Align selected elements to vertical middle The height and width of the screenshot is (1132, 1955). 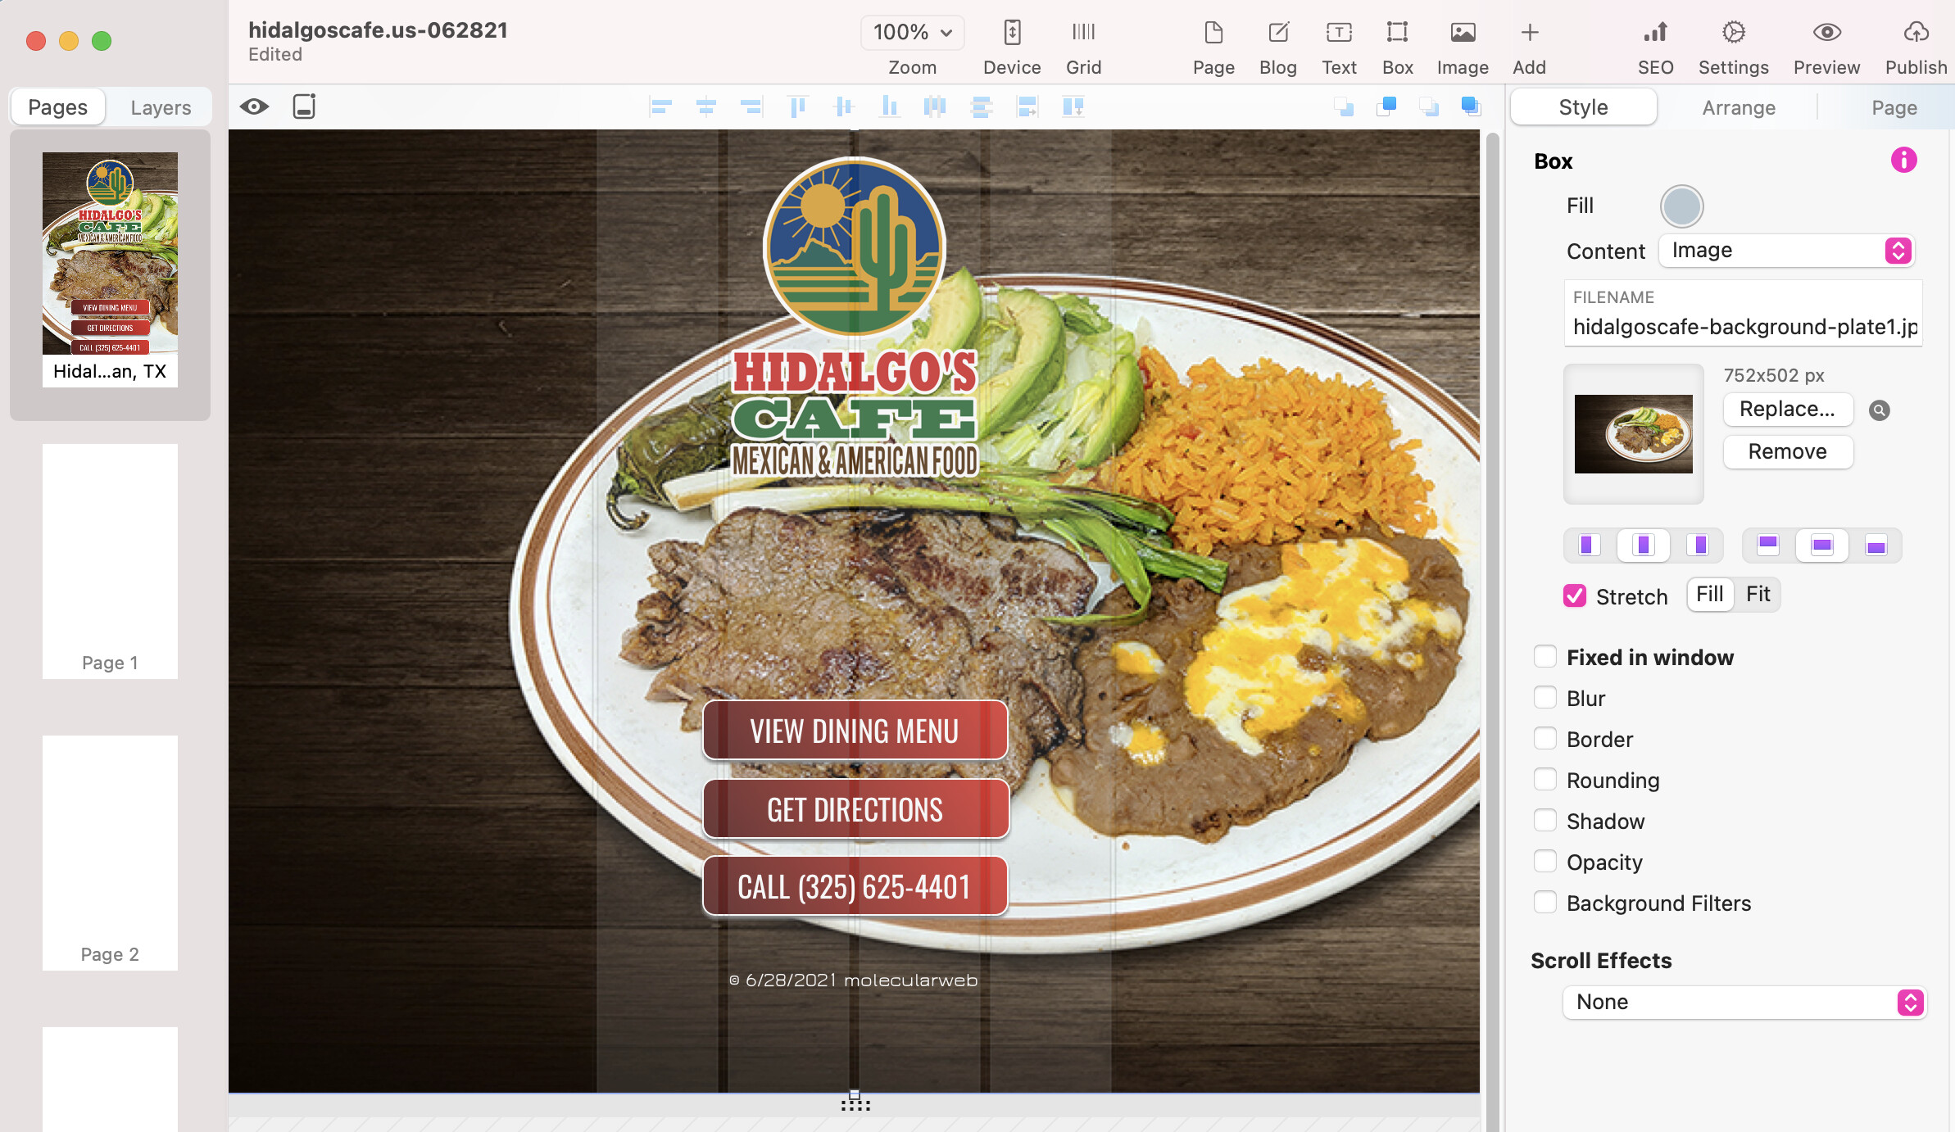coord(843,106)
